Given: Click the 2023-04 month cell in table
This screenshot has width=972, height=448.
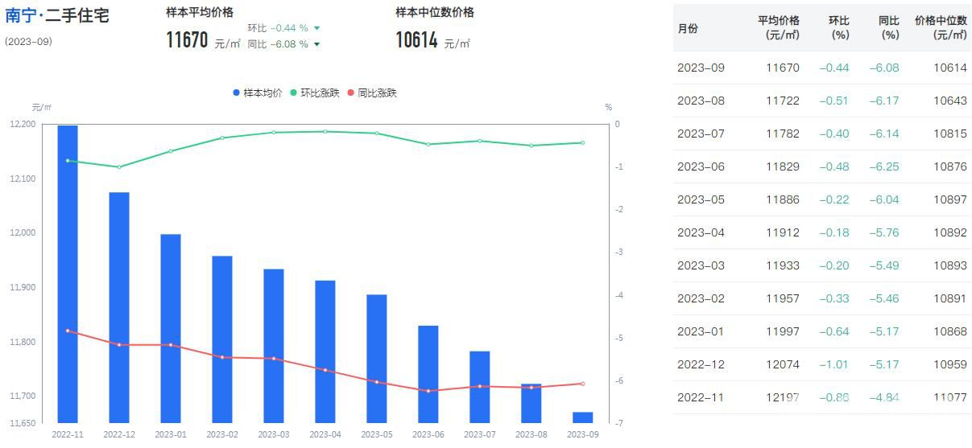Looking at the screenshot, I should (701, 232).
